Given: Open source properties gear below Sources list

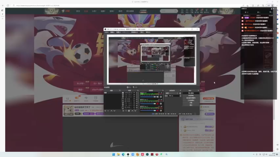Looking at the screenshot, I should pyautogui.click(x=129, y=111).
